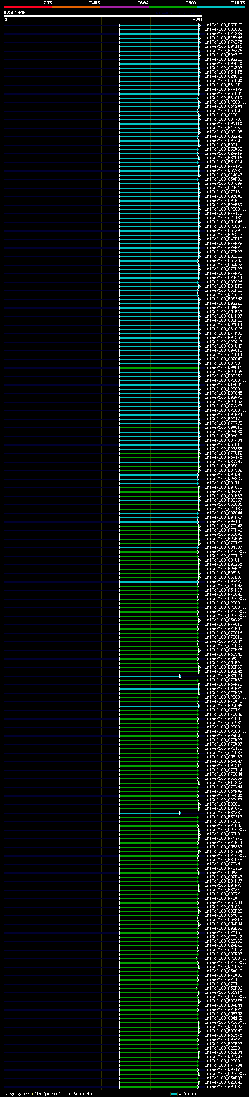The height and width of the screenshot is (1097, 249).
Task: Click the UniRef100_Q53LU4 entry
Action: click(x=223, y=1052)
